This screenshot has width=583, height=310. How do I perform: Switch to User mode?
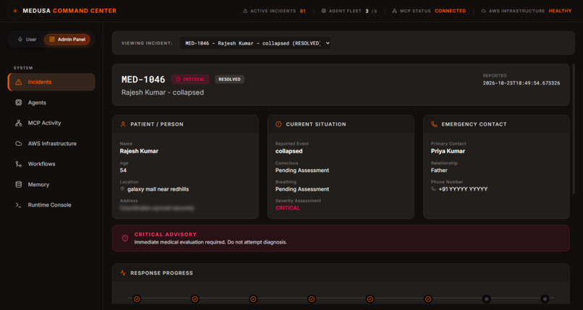[x=27, y=39]
